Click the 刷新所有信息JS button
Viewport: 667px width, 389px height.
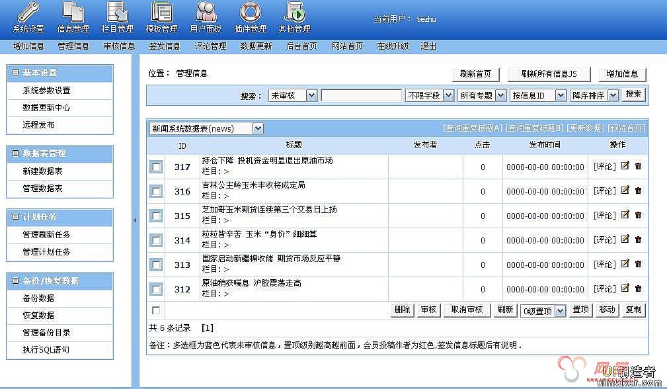(549, 74)
